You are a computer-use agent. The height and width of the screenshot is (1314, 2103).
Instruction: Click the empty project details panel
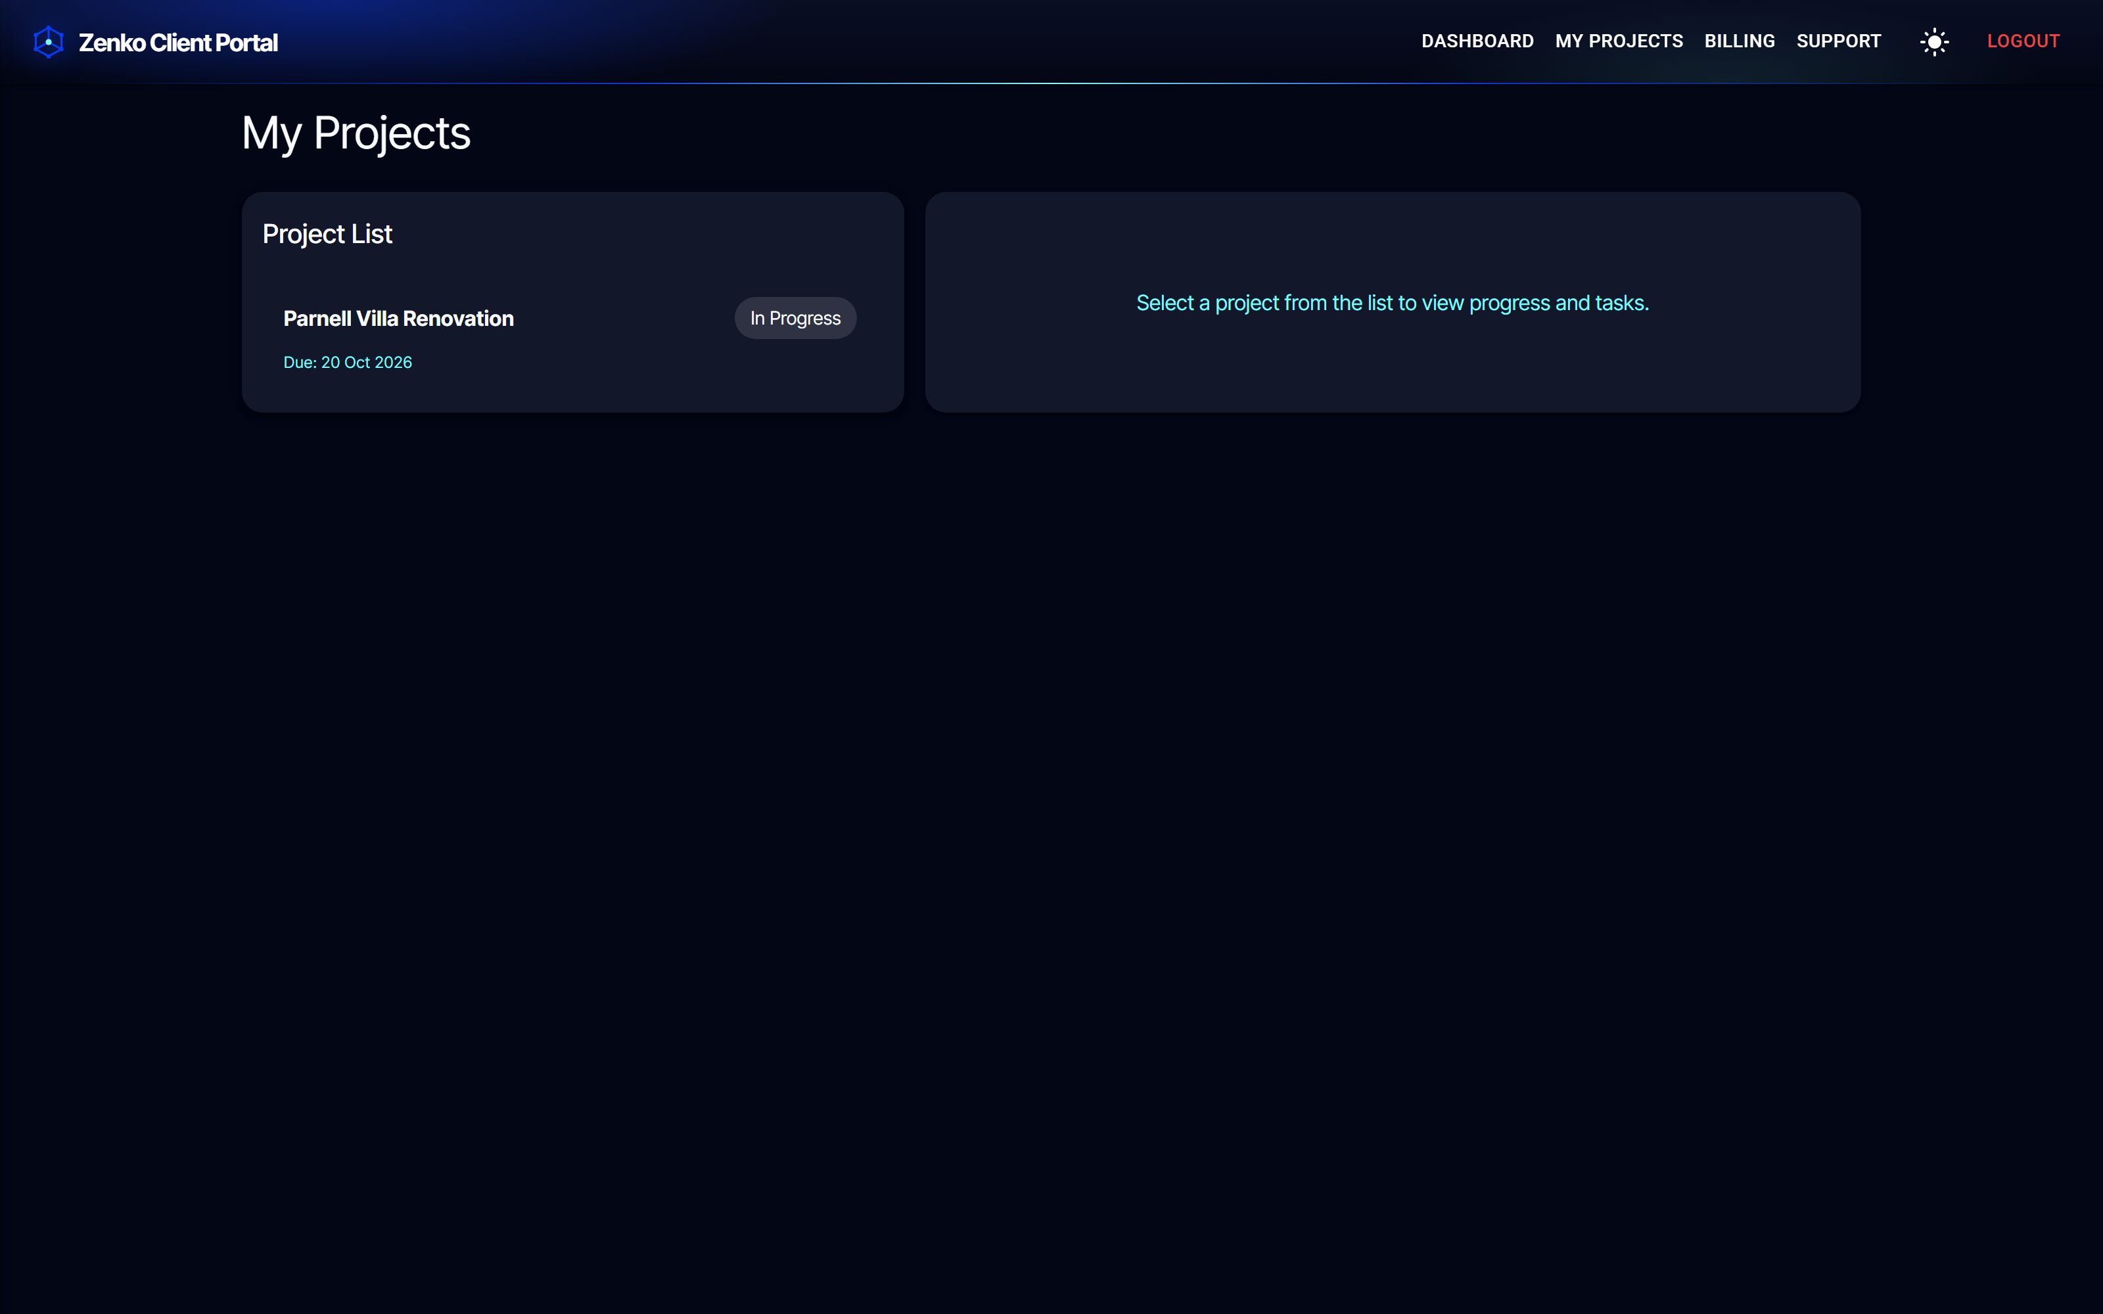(x=1392, y=365)
